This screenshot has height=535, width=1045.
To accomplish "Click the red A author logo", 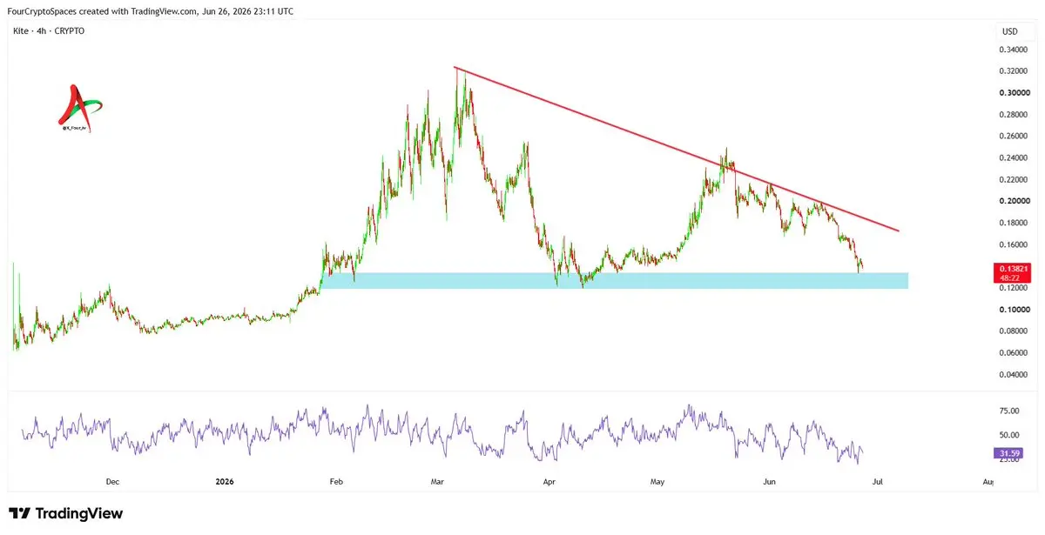I will coord(80,109).
